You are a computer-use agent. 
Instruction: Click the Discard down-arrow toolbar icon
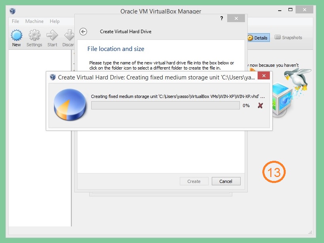click(x=70, y=36)
